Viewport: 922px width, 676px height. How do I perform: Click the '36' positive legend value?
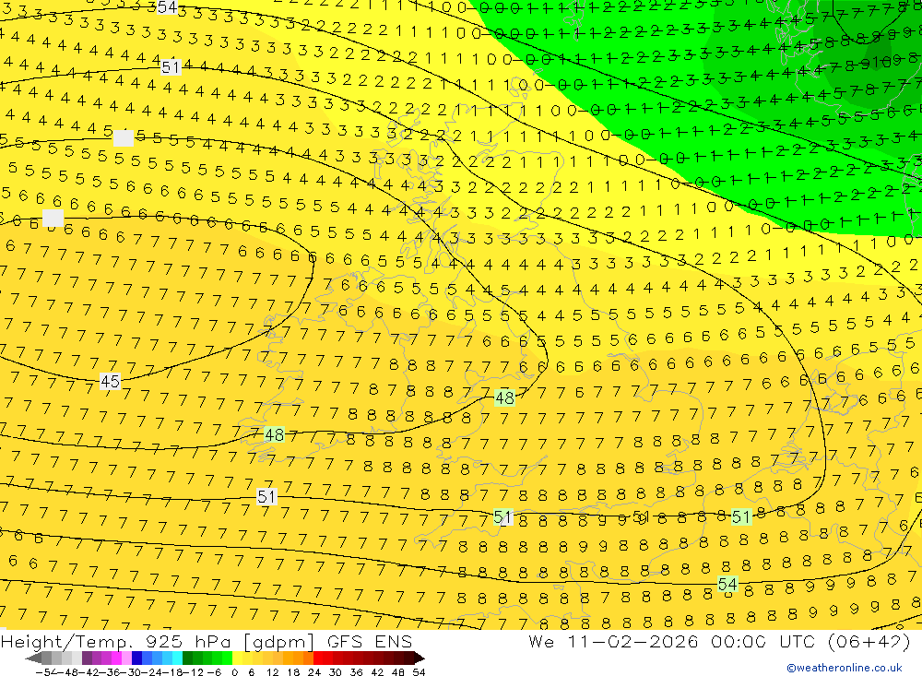coord(356,672)
